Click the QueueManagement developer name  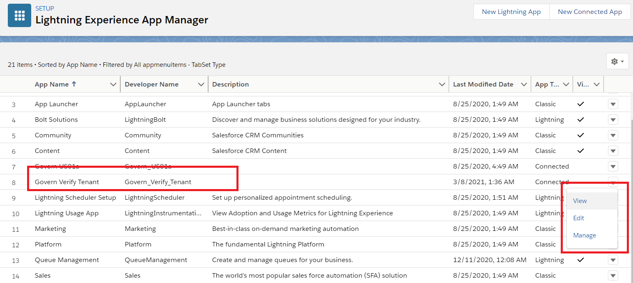[156, 260]
